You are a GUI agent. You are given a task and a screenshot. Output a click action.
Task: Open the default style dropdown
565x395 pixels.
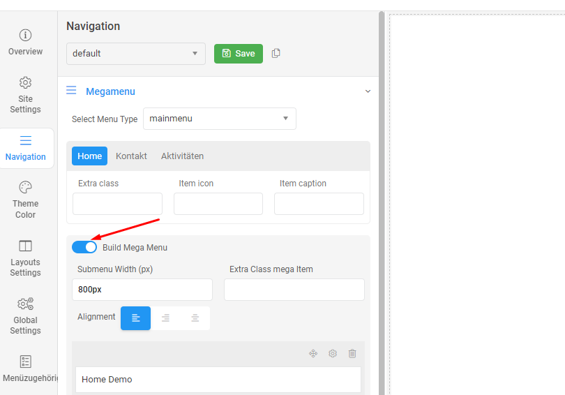pyautogui.click(x=136, y=54)
